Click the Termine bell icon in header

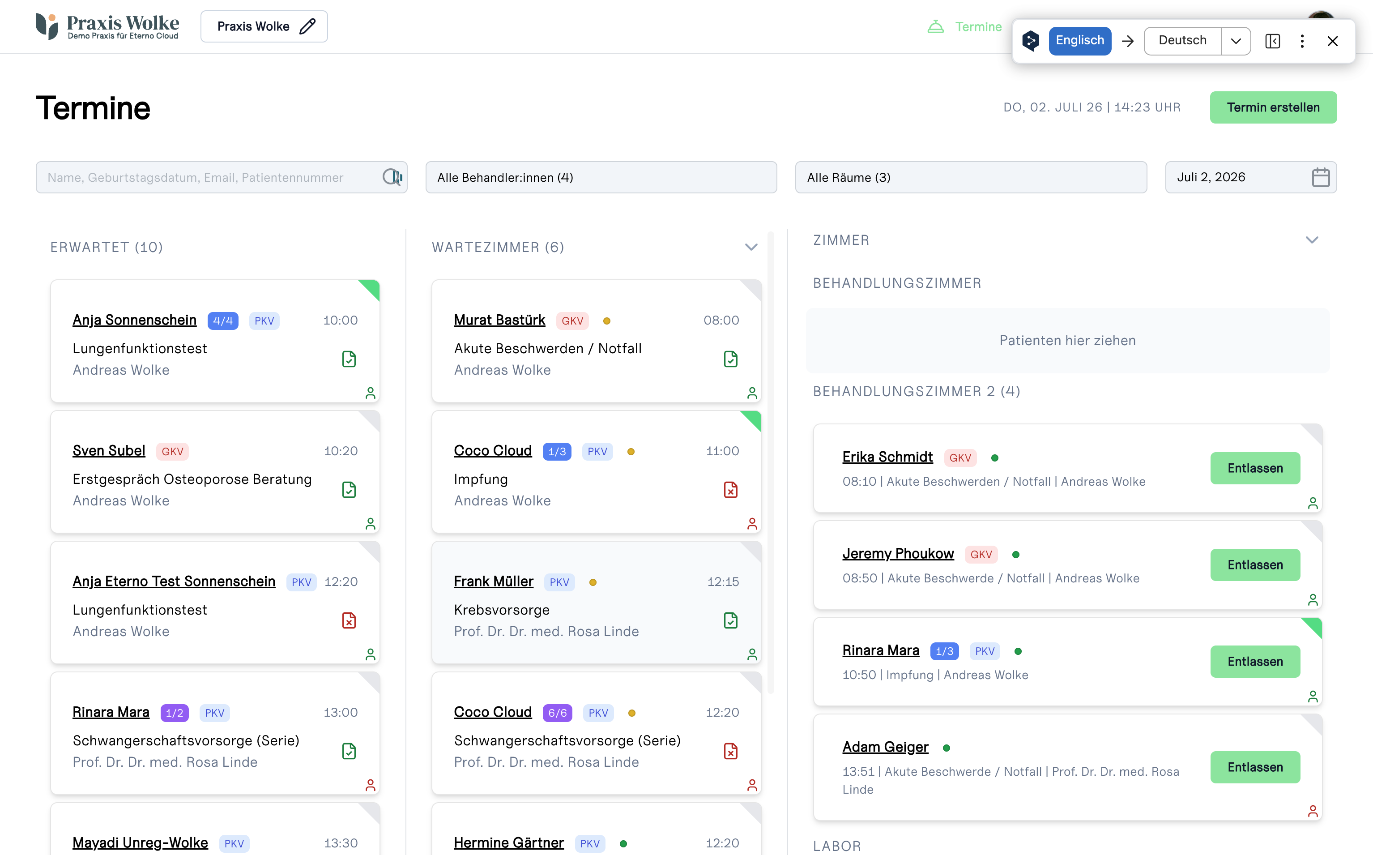click(936, 26)
